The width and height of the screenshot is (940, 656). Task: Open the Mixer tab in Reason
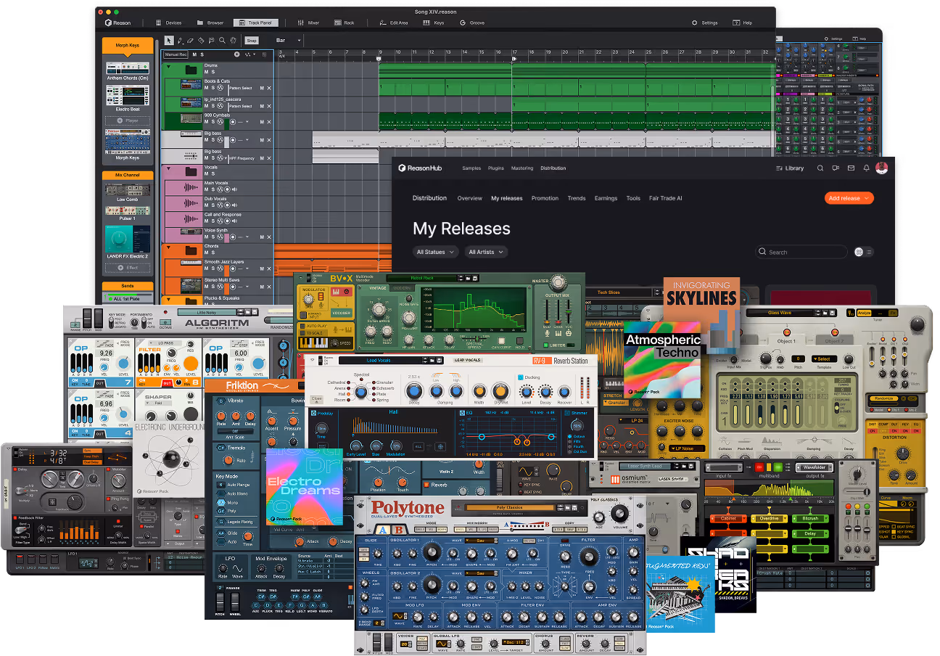point(308,22)
